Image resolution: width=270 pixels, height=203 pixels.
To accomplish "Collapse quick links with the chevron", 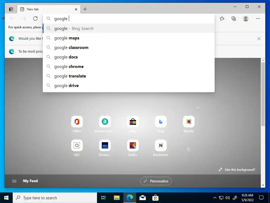I will point(198,108).
